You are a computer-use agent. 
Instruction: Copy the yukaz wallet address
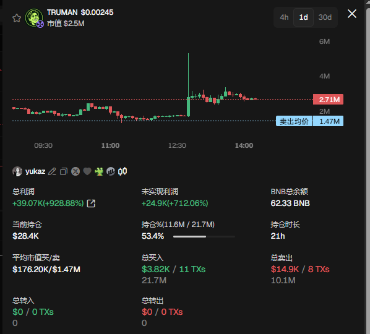click(64, 171)
